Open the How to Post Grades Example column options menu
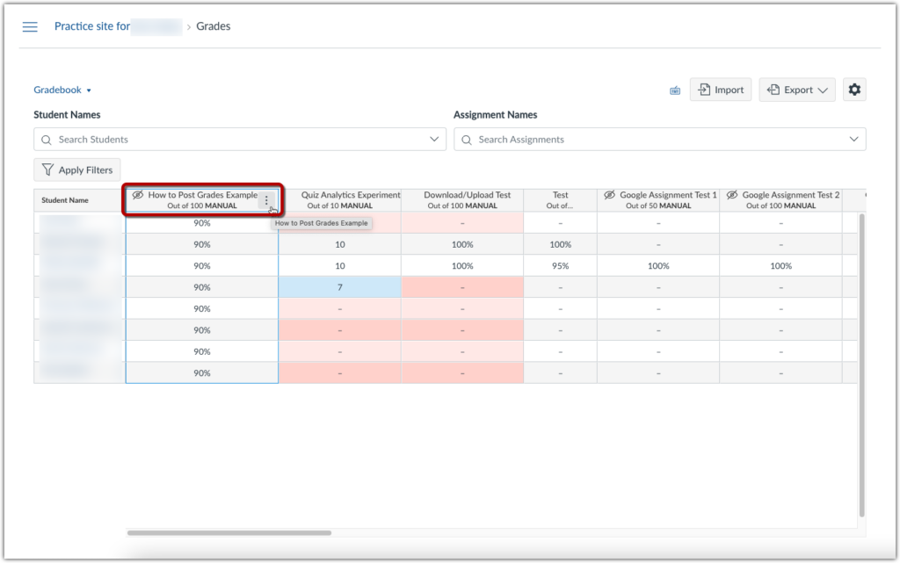This screenshot has height=563, width=900. (266, 200)
